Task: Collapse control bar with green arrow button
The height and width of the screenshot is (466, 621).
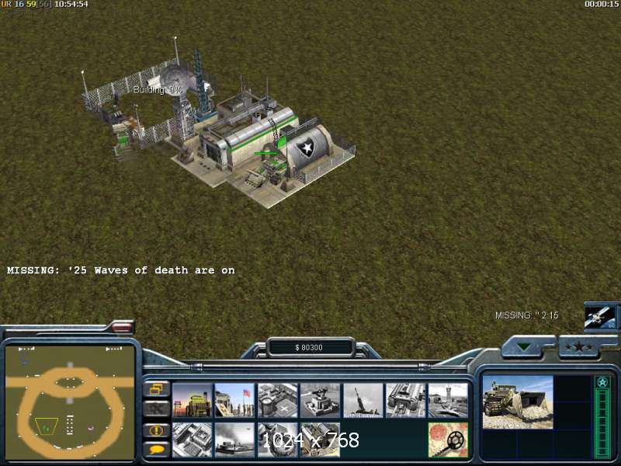Action: point(525,347)
